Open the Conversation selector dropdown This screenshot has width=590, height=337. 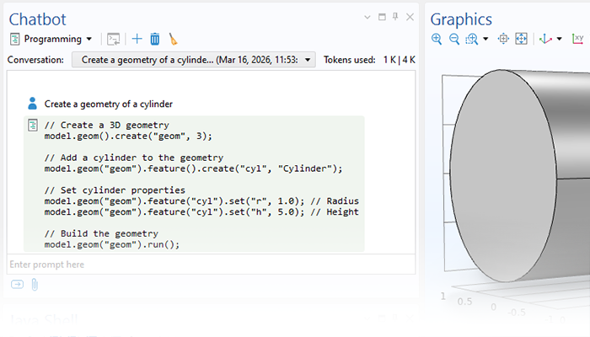193,60
